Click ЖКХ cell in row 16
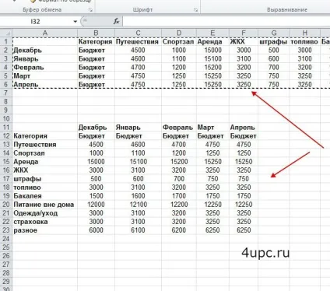The image size is (330, 291). 45,170
